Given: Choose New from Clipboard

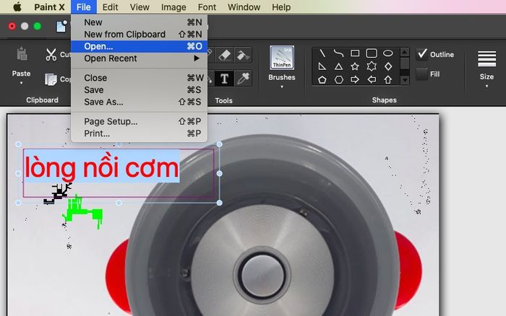Looking at the screenshot, I should click(139, 34).
